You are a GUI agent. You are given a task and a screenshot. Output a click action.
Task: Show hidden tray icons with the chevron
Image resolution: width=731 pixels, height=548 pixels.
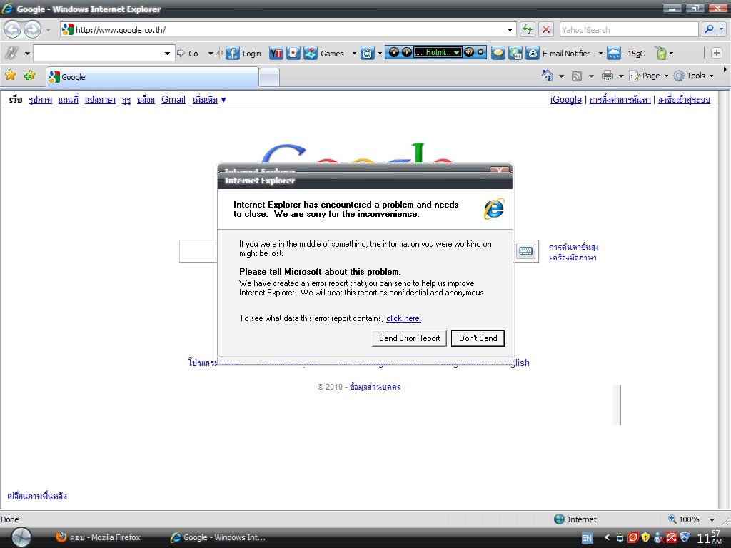(607, 538)
